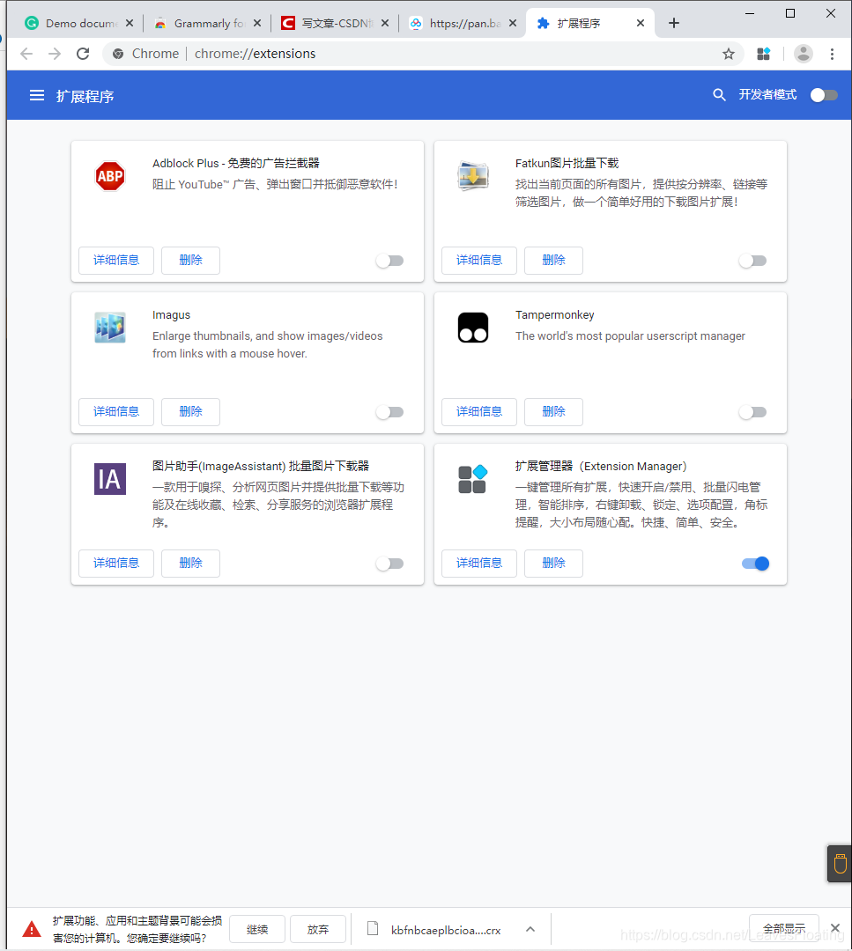Close the pan.baidu tab
The width and height of the screenshot is (852, 951).
click(513, 23)
